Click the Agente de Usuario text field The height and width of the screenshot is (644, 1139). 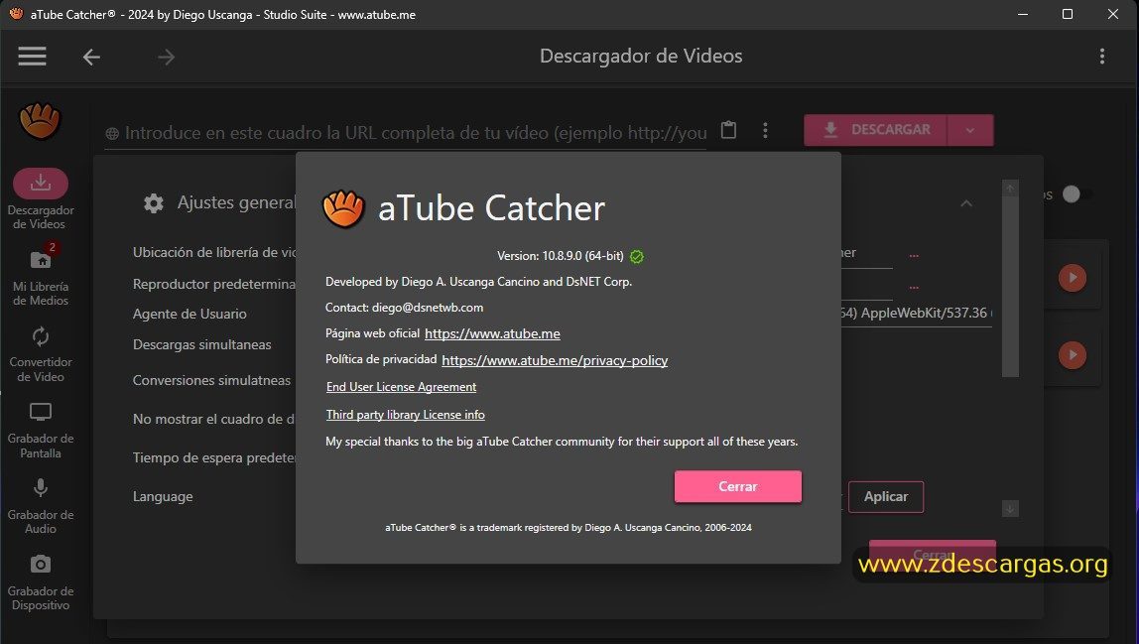click(x=916, y=314)
